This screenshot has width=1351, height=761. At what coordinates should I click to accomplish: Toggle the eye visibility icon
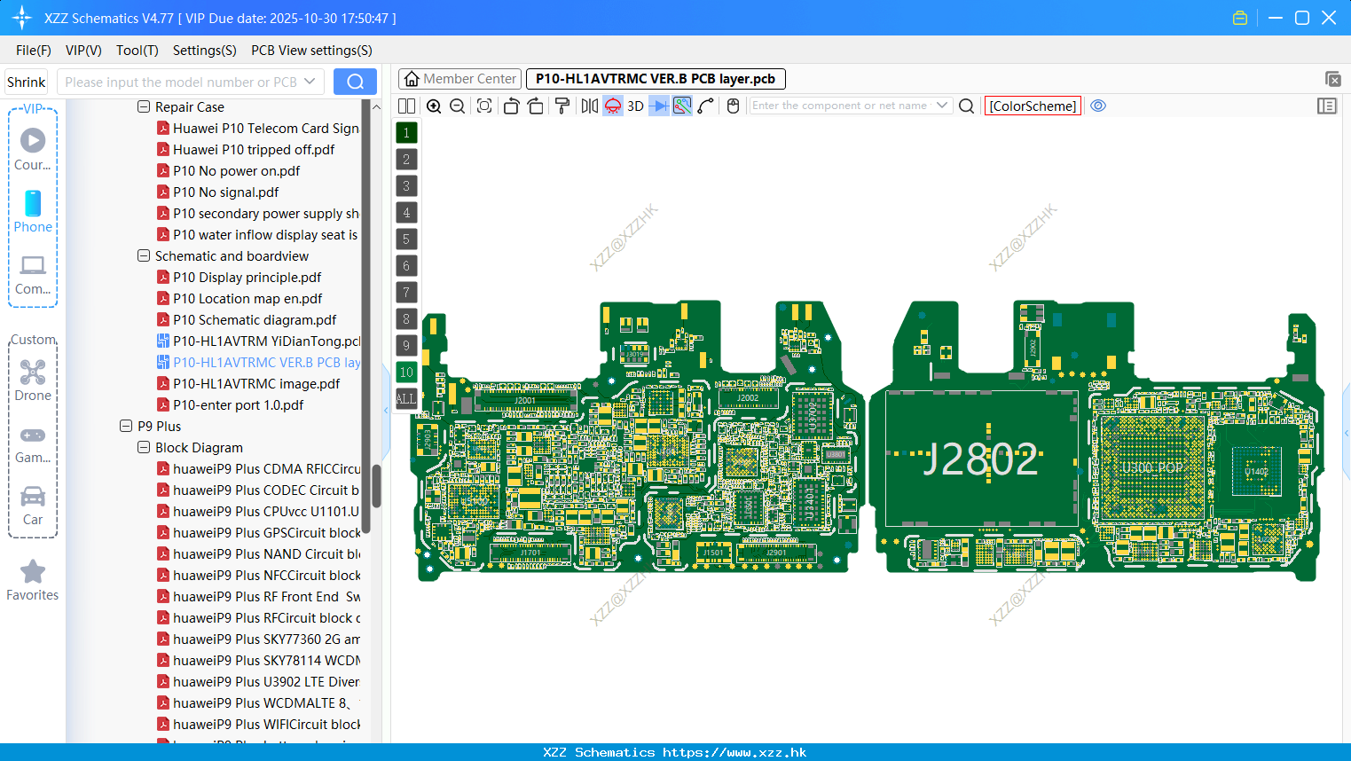(1098, 106)
